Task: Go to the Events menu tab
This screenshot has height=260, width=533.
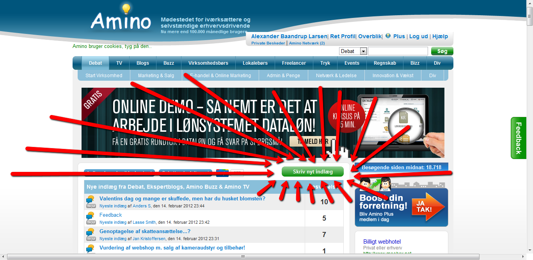Action: 352,63
